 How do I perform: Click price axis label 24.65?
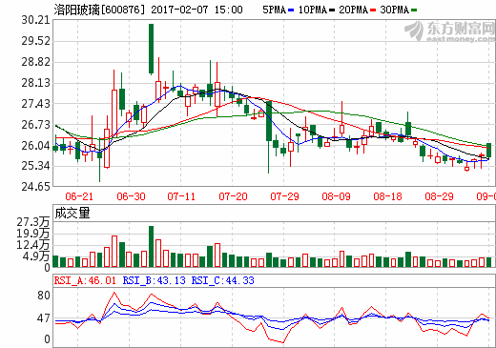click(x=36, y=187)
